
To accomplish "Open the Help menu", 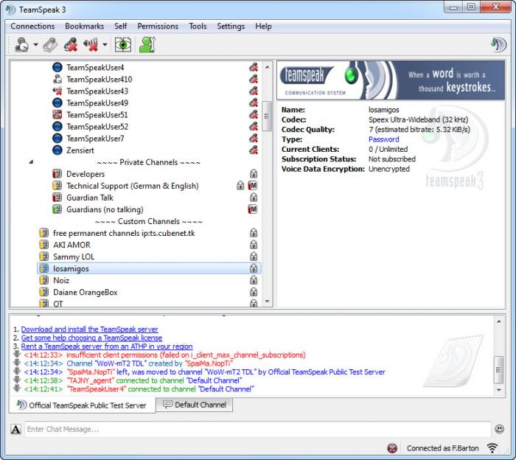I will point(263,27).
